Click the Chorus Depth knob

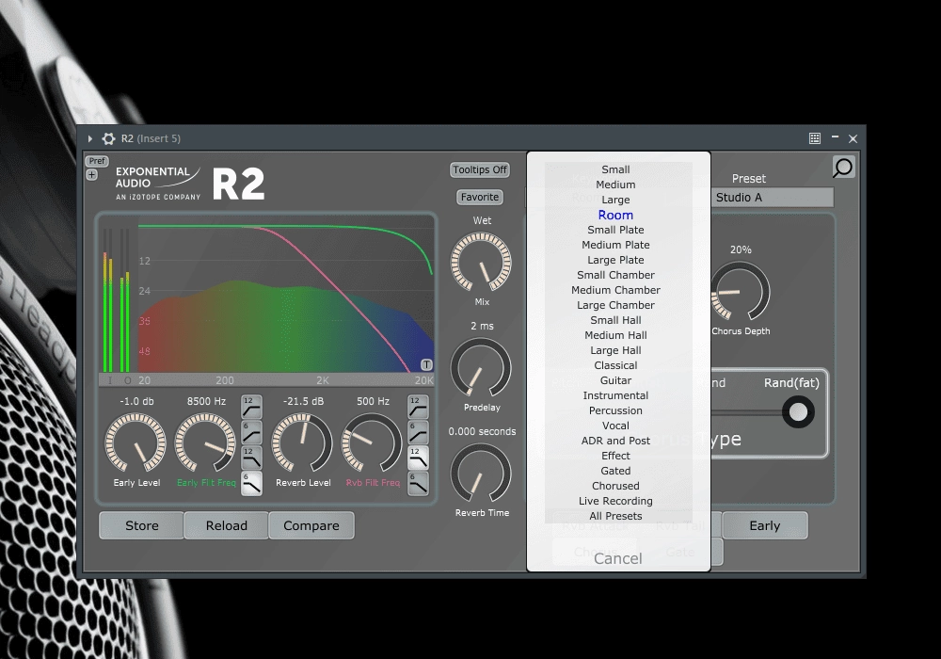pyautogui.click(x=740, y=292)
